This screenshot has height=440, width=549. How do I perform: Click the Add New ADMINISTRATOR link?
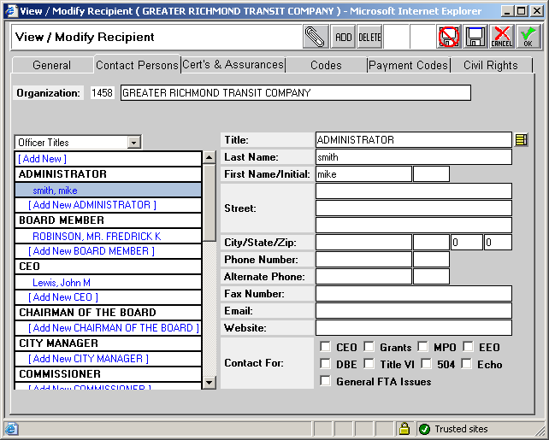pyautogui.click(x=92, y=205)
